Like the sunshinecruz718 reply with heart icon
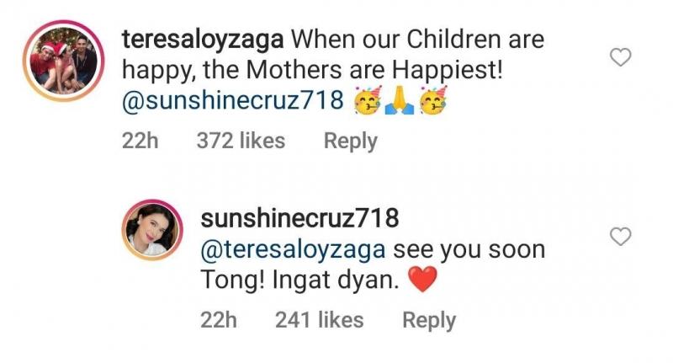The image size is (673, 363). (620, 238)
